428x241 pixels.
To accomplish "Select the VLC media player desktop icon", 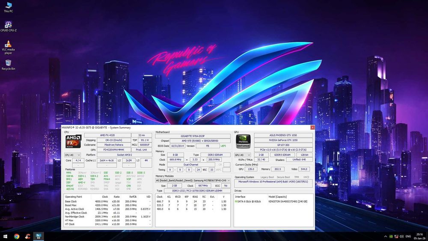I will coord(8,47).
